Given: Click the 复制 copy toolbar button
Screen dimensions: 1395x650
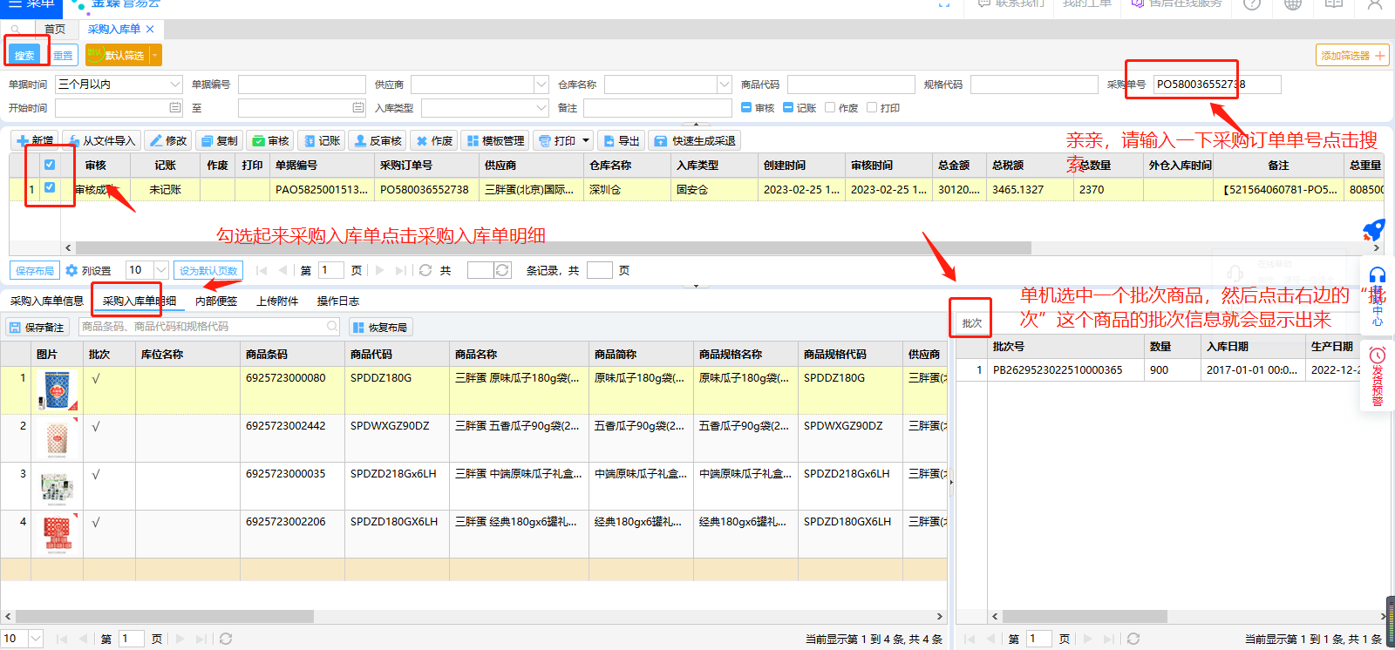Looking at the screenshot, I should 219,141.
